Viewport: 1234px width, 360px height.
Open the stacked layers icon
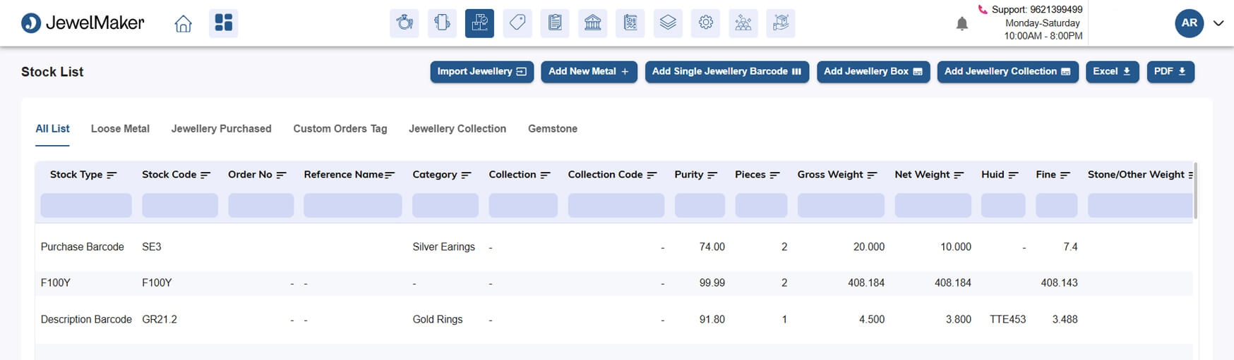pyautogui.click(x=668, y=23)
